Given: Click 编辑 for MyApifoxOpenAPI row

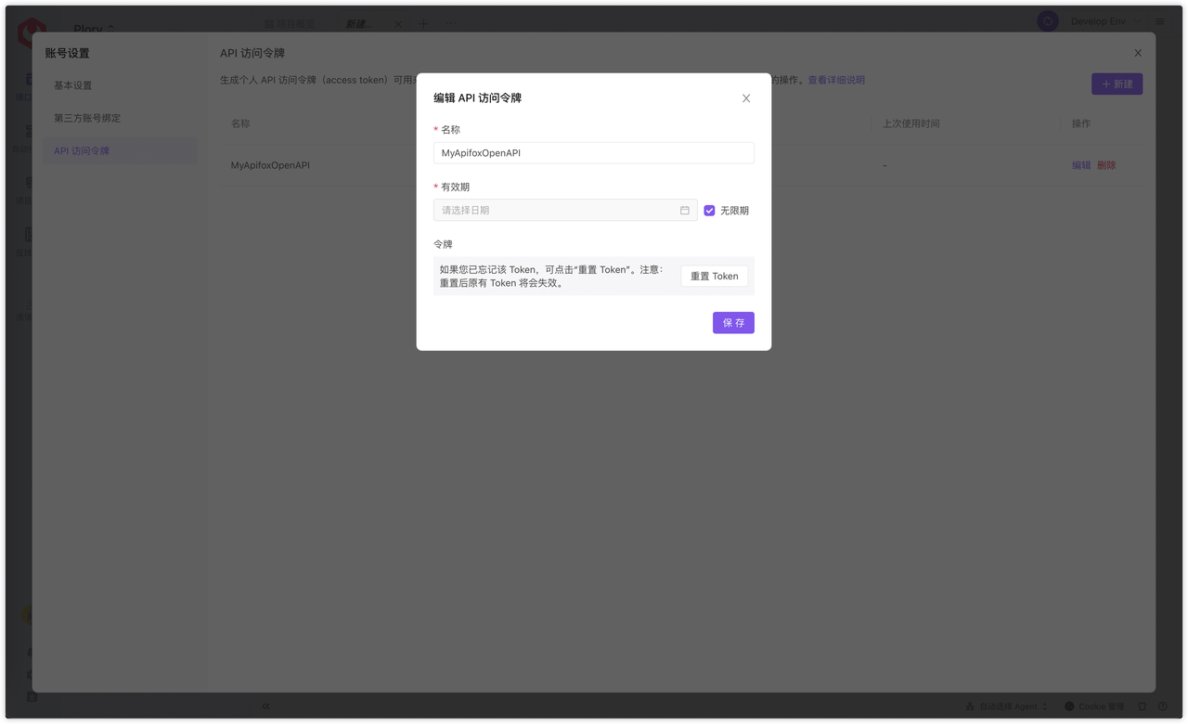Looking at the screenshot, I should (x=1081, y=165).
